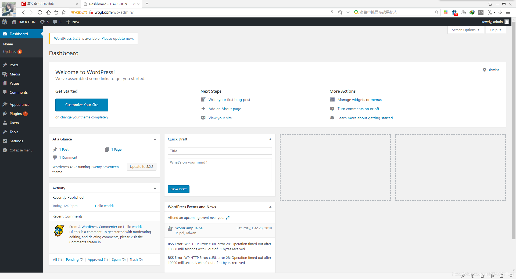Click the WordPress 5.2.3 link

67,38
